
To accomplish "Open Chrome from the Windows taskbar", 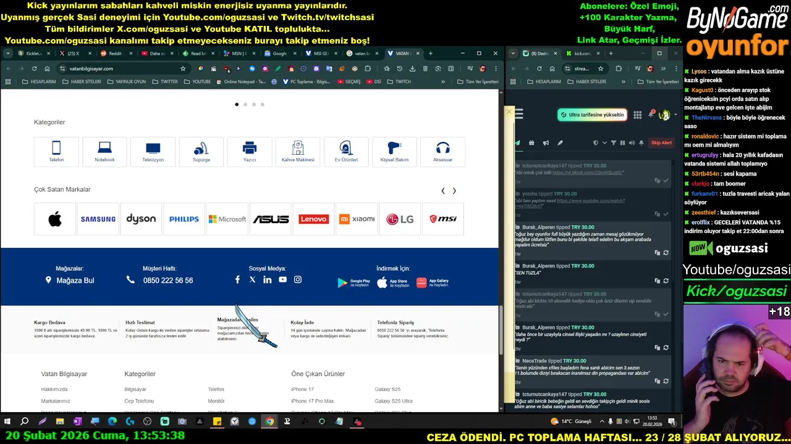I will tap(269, 422).
